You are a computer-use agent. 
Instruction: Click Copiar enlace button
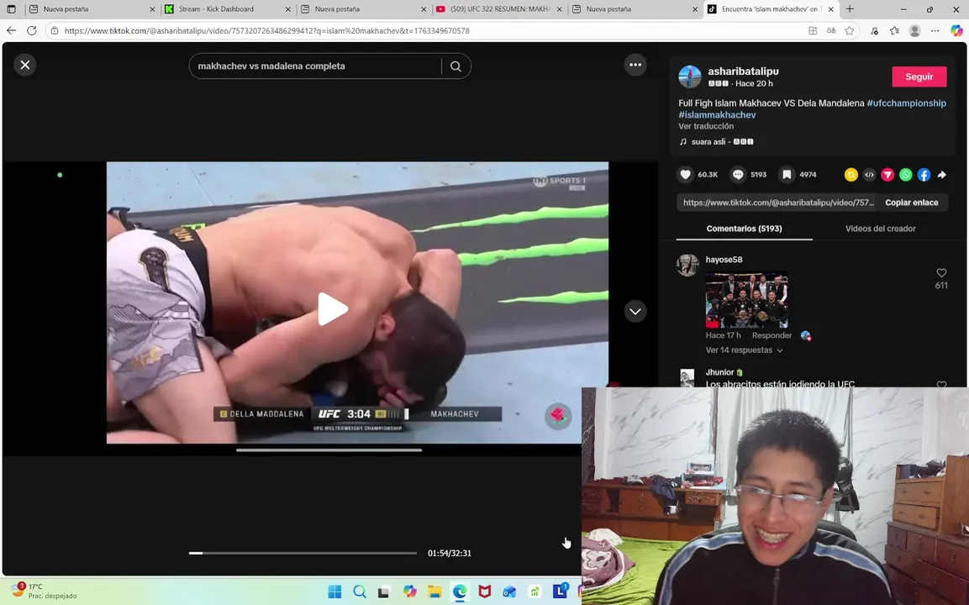point(911,203)
